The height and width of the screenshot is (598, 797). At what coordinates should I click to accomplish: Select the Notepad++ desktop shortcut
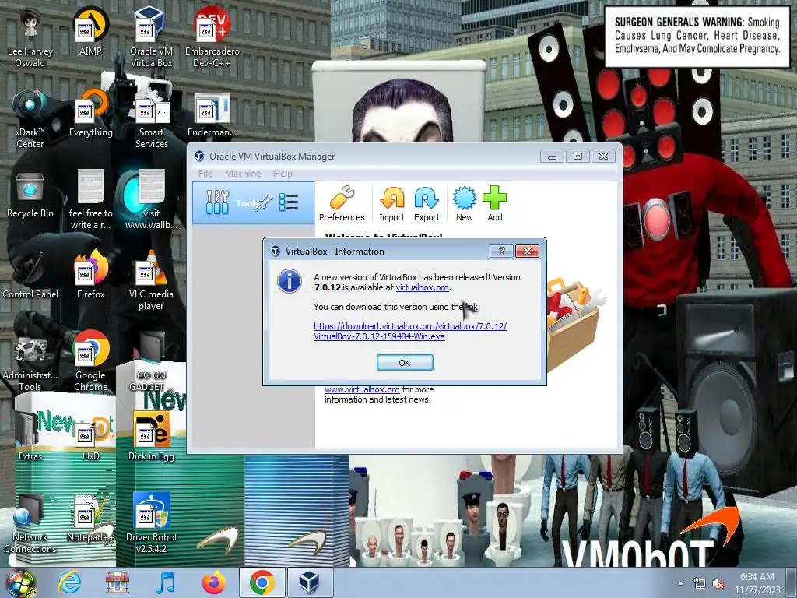[90, 519]
